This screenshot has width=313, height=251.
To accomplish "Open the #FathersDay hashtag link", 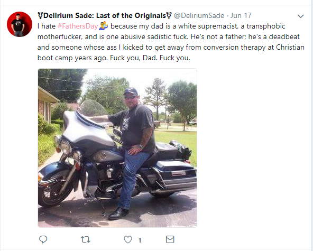I will tap(78, 26).
